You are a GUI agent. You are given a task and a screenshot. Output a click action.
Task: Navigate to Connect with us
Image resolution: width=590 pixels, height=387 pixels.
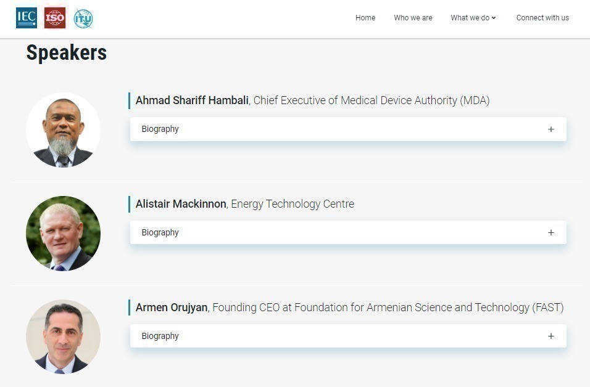tap(542, 18)
